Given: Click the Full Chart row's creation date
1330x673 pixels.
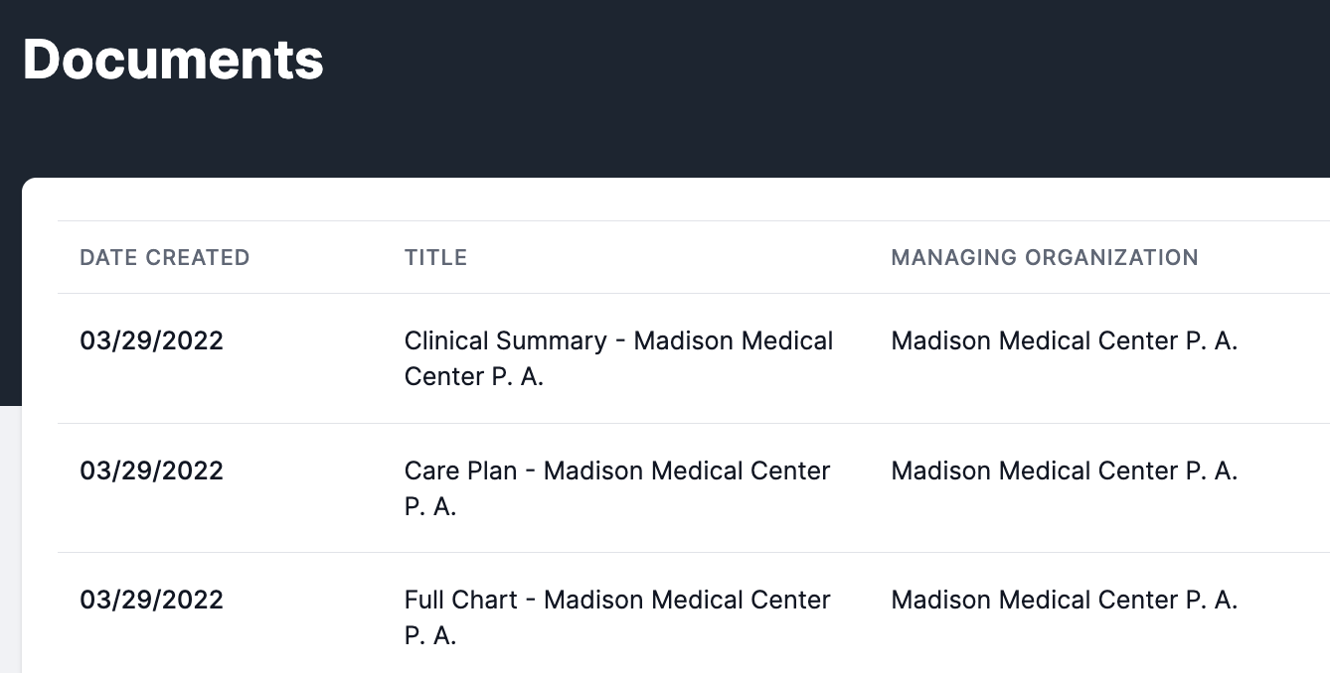Looking at the screenshot, I should coord(151,601).
